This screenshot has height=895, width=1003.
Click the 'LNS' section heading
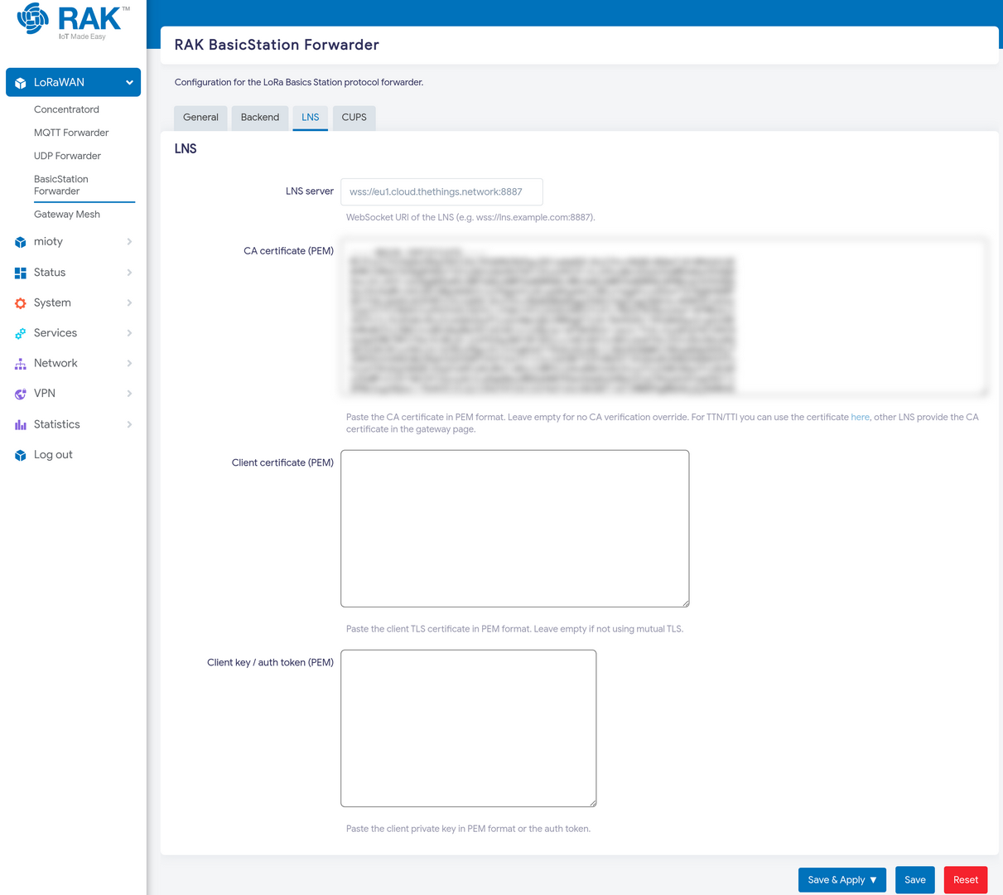click(186, 149)
